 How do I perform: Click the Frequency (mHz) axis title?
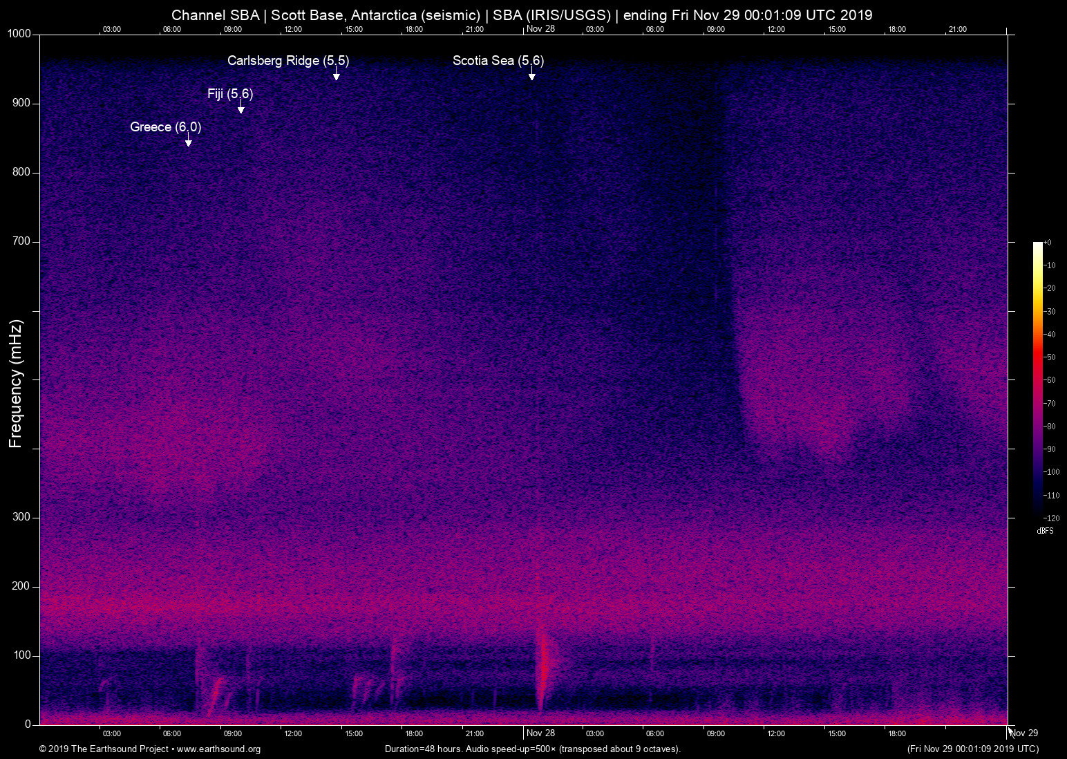point(16,384)
